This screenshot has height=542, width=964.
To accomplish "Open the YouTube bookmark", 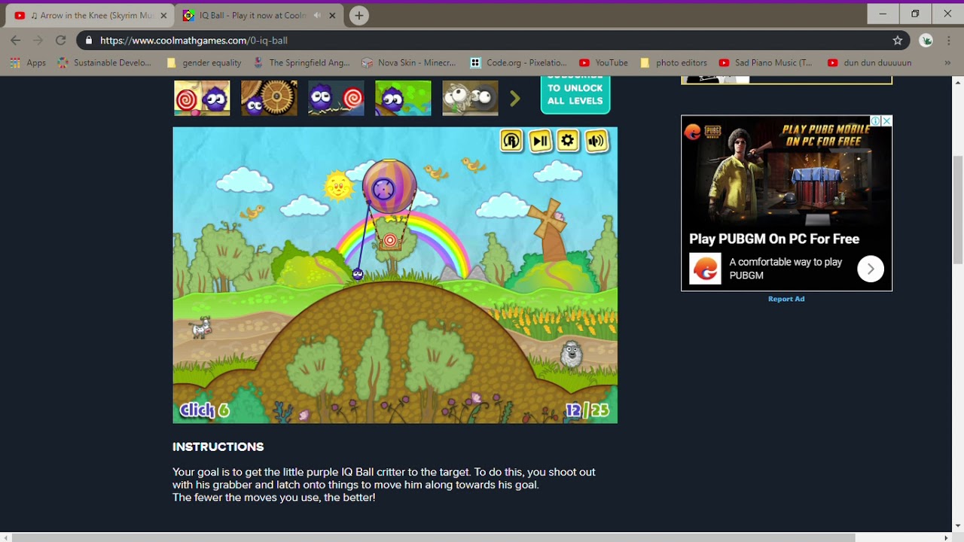I will coord(603,63).
